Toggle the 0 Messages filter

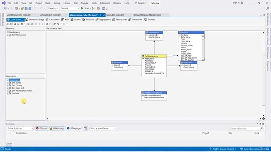click(x=74, y=128)
